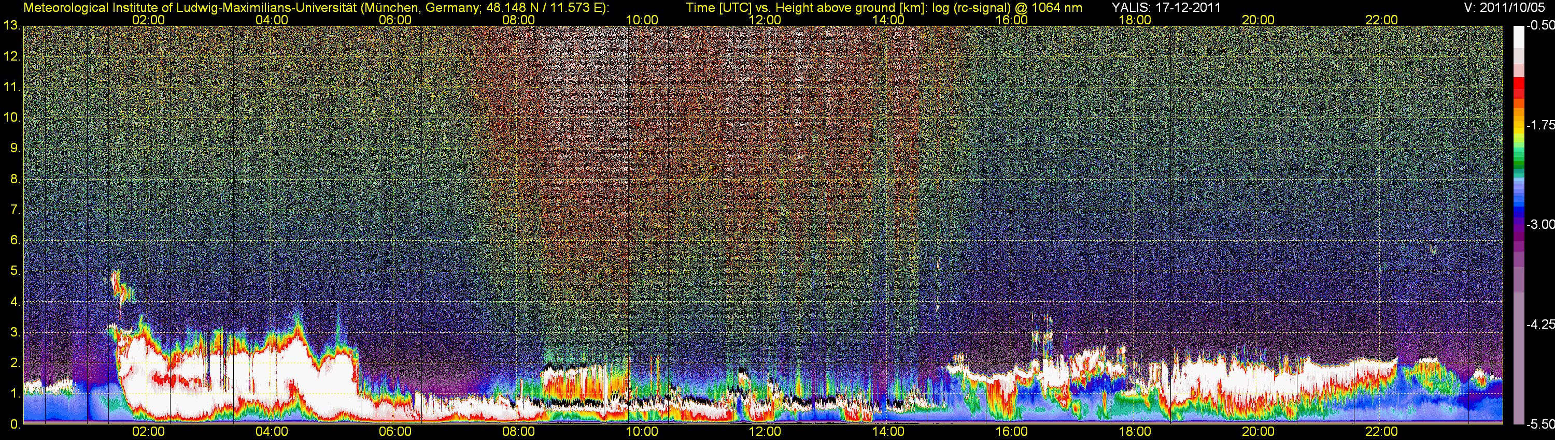
Task: Click the 14:00 label on the bottom time axis
Action: (x=888, y=432)
